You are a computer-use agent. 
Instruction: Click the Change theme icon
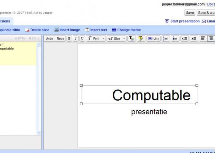pyautogui.click(x=114, y=30)
